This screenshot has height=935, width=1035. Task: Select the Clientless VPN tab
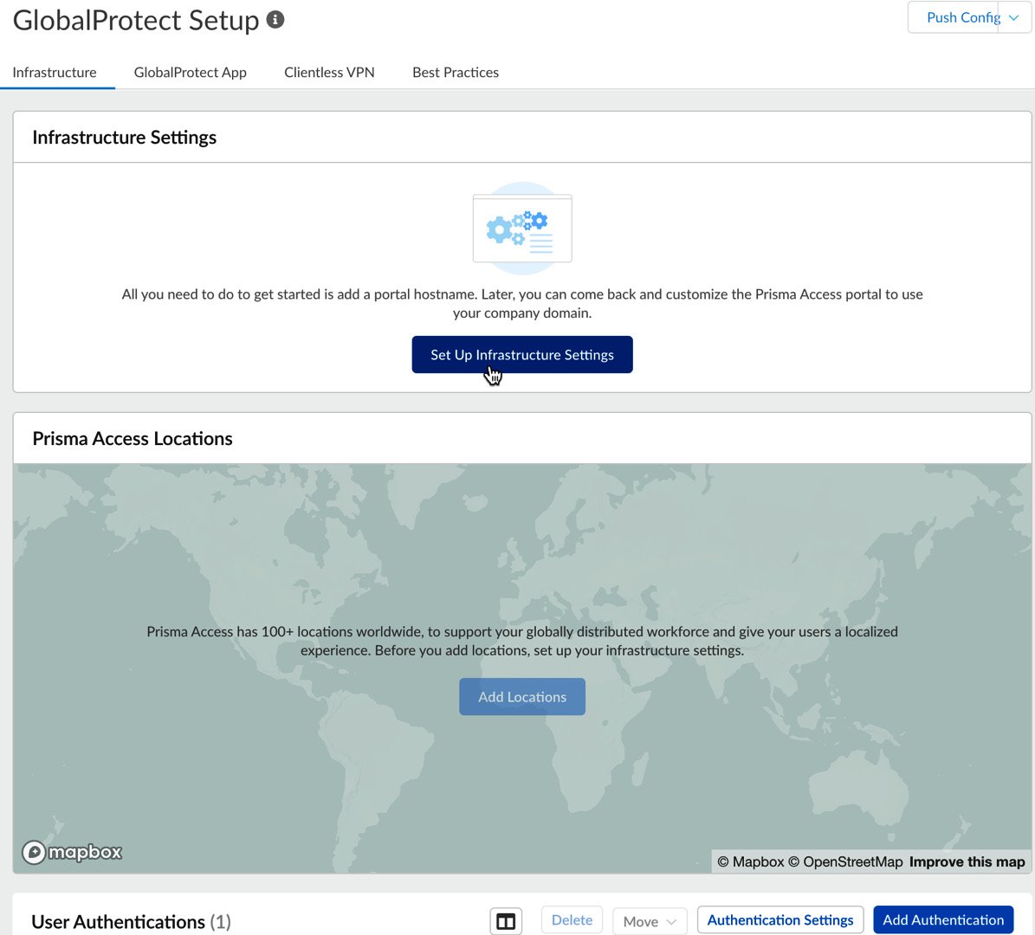tap(329, 73)
